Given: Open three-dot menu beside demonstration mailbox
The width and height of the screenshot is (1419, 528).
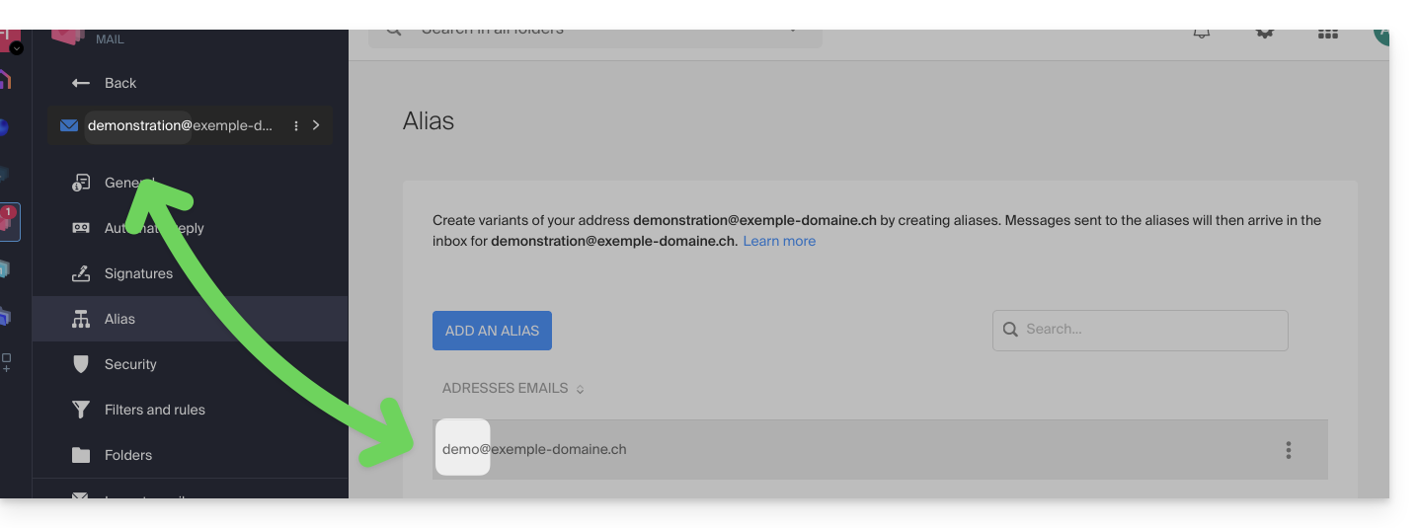Looking at the screenshot, I should coord(296,125).
